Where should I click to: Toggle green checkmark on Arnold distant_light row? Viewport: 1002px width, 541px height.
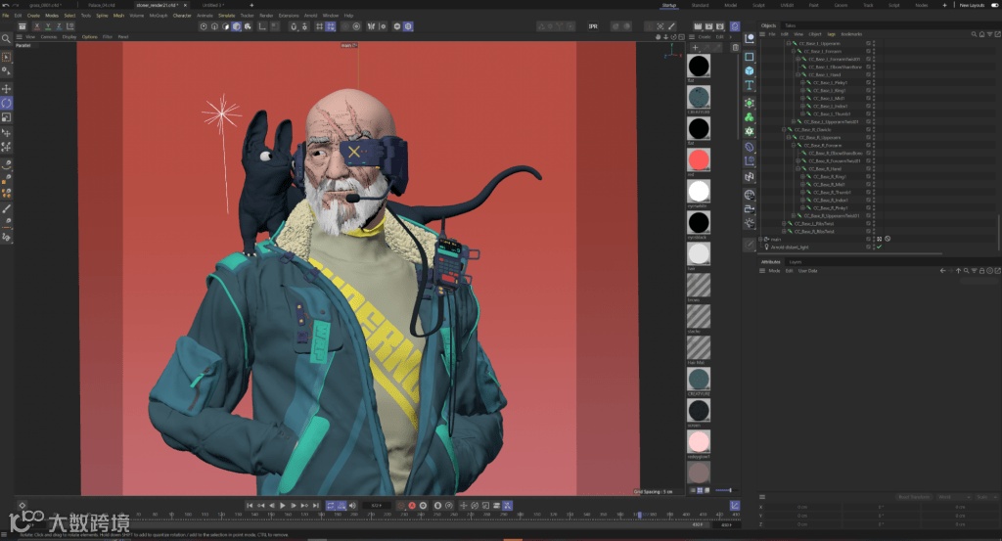[x=880, y=247]
